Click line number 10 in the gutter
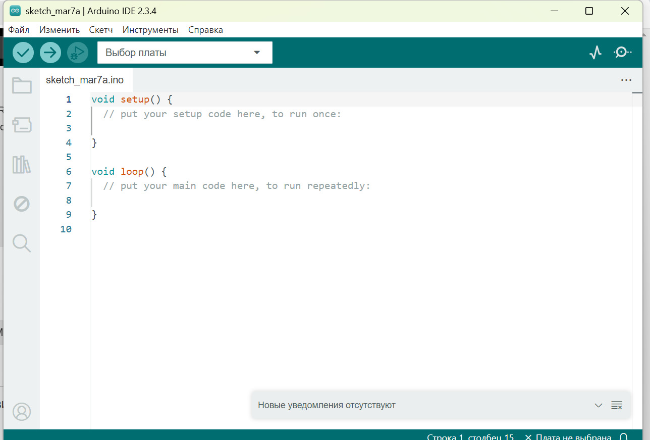Image resolution: width=650 pixels, height=440 pixels. coord(66,229)
